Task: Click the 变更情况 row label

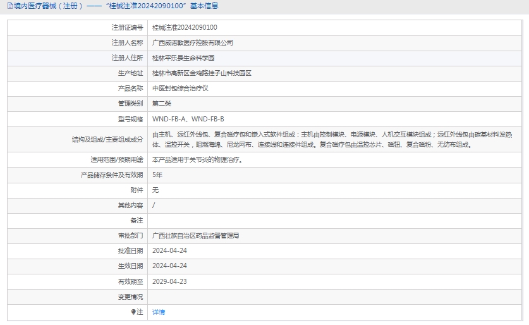Action: tap(130, 297)
